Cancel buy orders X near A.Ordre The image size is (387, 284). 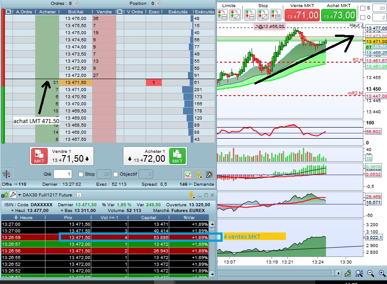click(x=8, y=12)
